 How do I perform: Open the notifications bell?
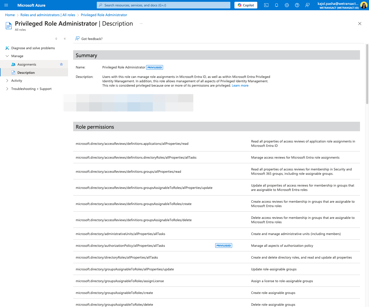tap(277, 5)
